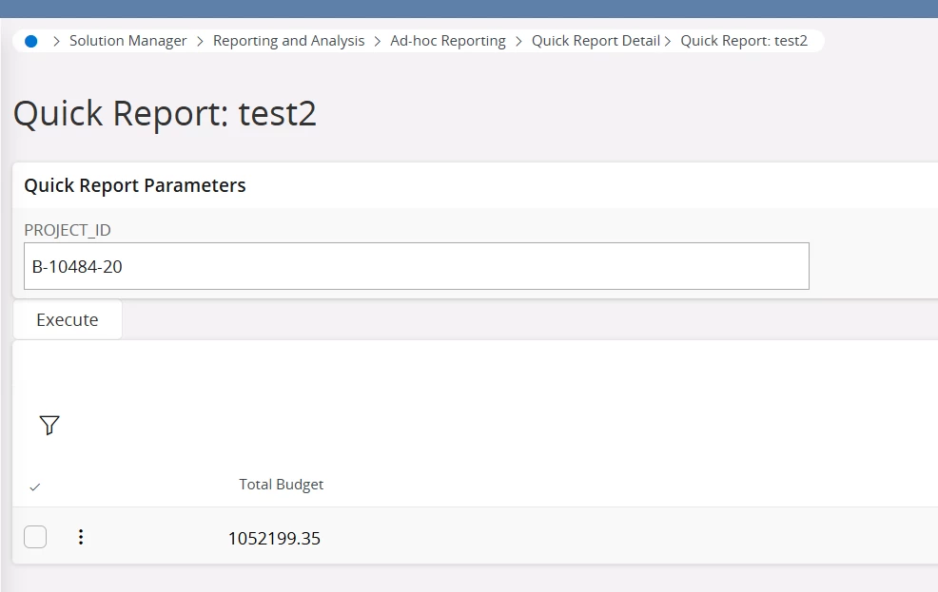Image resolution: width=938 pixels, height=592 pixels.
Task: Sort by the Total Budget column header
Action: point(281,485)
